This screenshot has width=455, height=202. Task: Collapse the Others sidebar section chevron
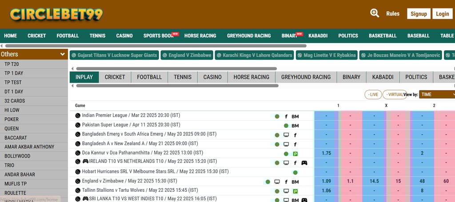[62, 54]
